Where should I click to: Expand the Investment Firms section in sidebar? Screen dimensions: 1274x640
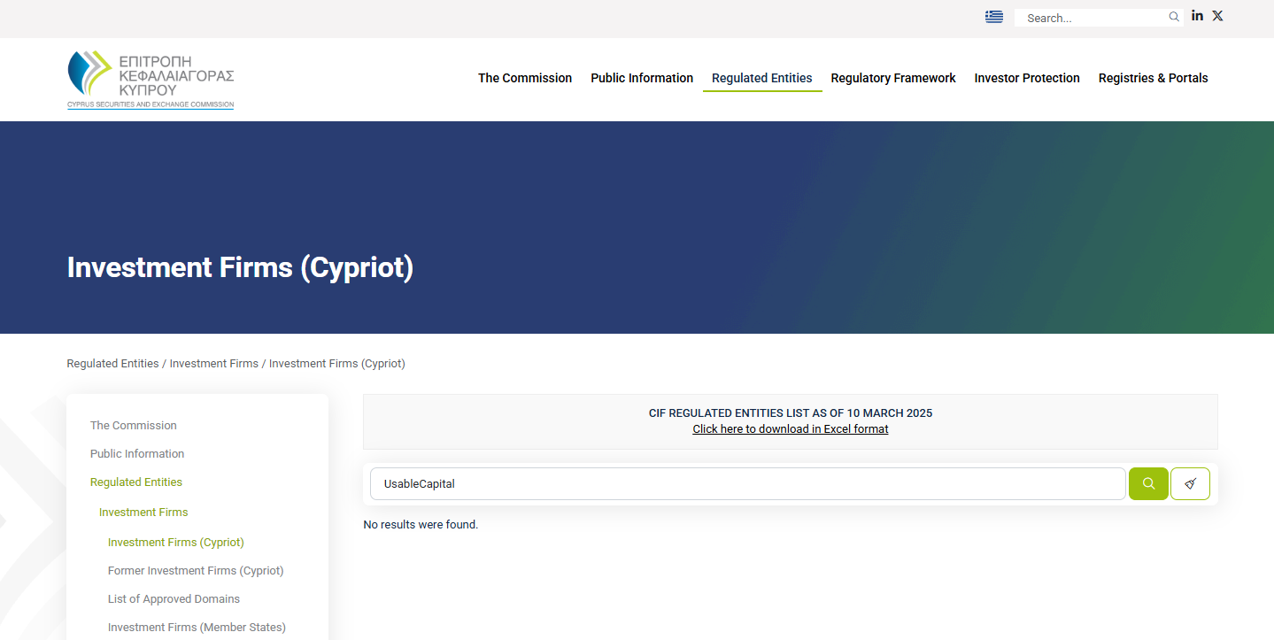(x=143, y=512)
